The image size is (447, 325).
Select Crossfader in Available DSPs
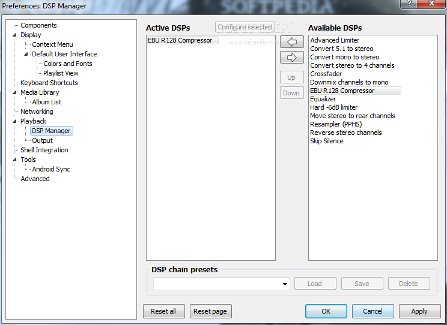coord(326,74)
